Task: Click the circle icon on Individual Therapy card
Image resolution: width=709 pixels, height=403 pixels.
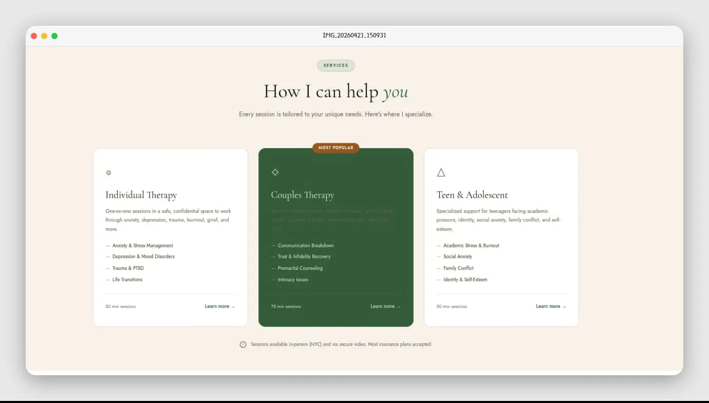Action: (108, 173)
